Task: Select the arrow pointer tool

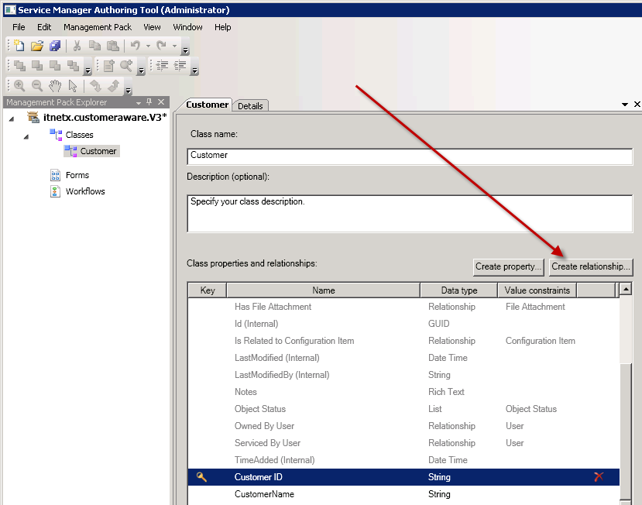Action: click(73, 86)
